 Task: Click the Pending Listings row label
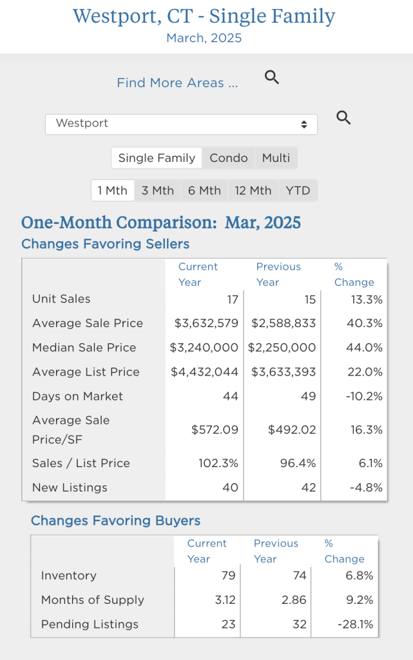pyautogui.click(x=90, y=625)
